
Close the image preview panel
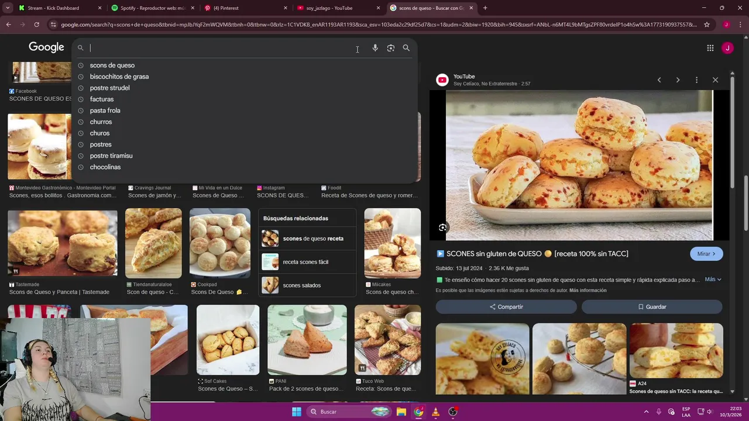(715, 80)
